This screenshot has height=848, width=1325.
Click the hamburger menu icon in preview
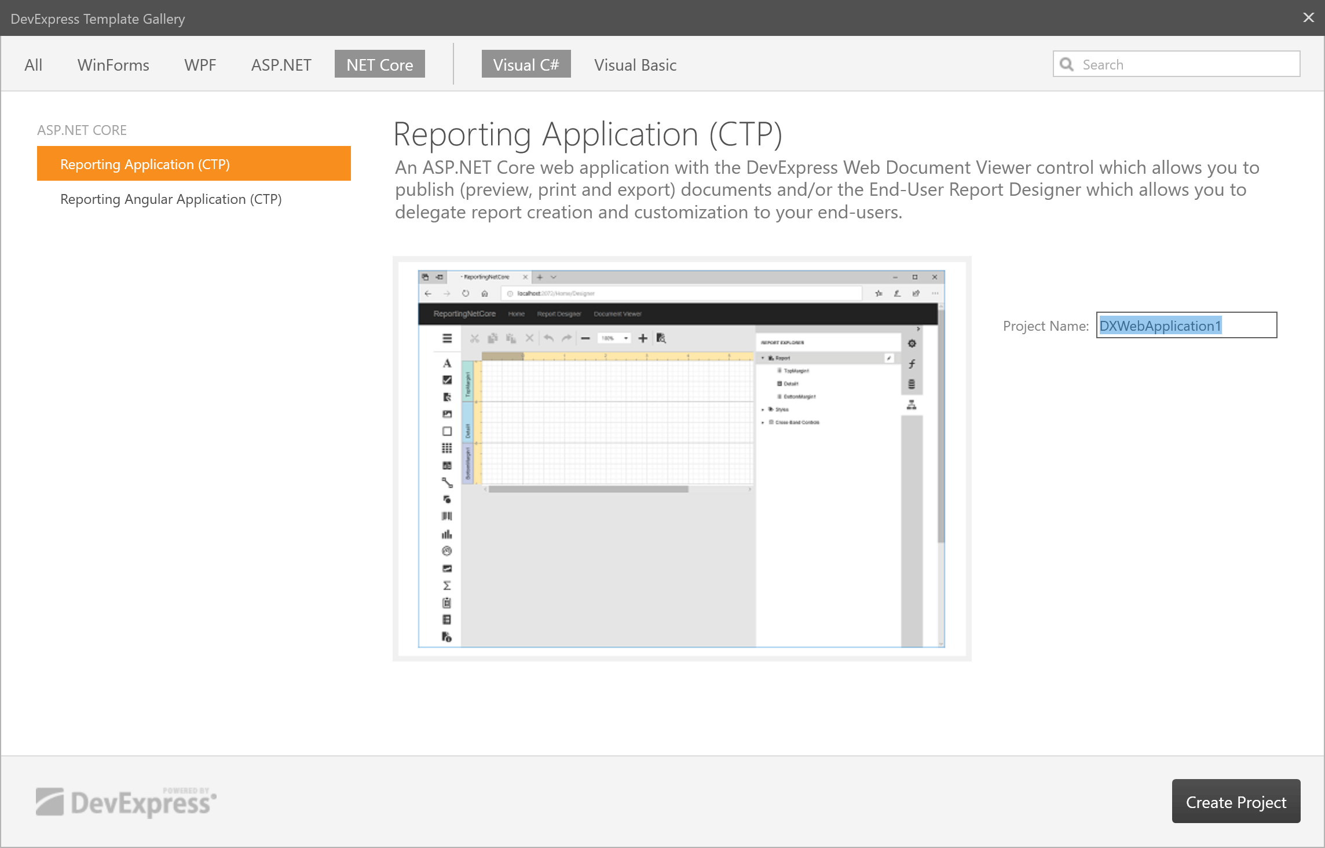[447, 338]
